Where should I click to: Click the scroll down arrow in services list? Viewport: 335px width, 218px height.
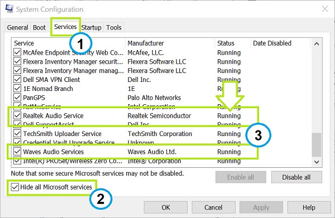pyautogui.click(x=317, y=162)
